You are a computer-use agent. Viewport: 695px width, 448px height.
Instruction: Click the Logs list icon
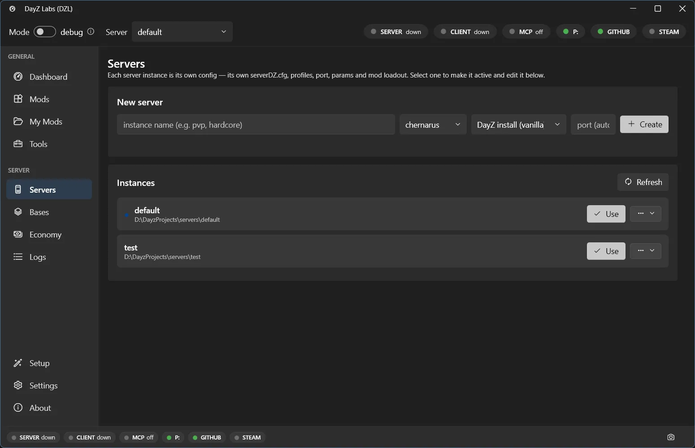(x=18, y=257)
